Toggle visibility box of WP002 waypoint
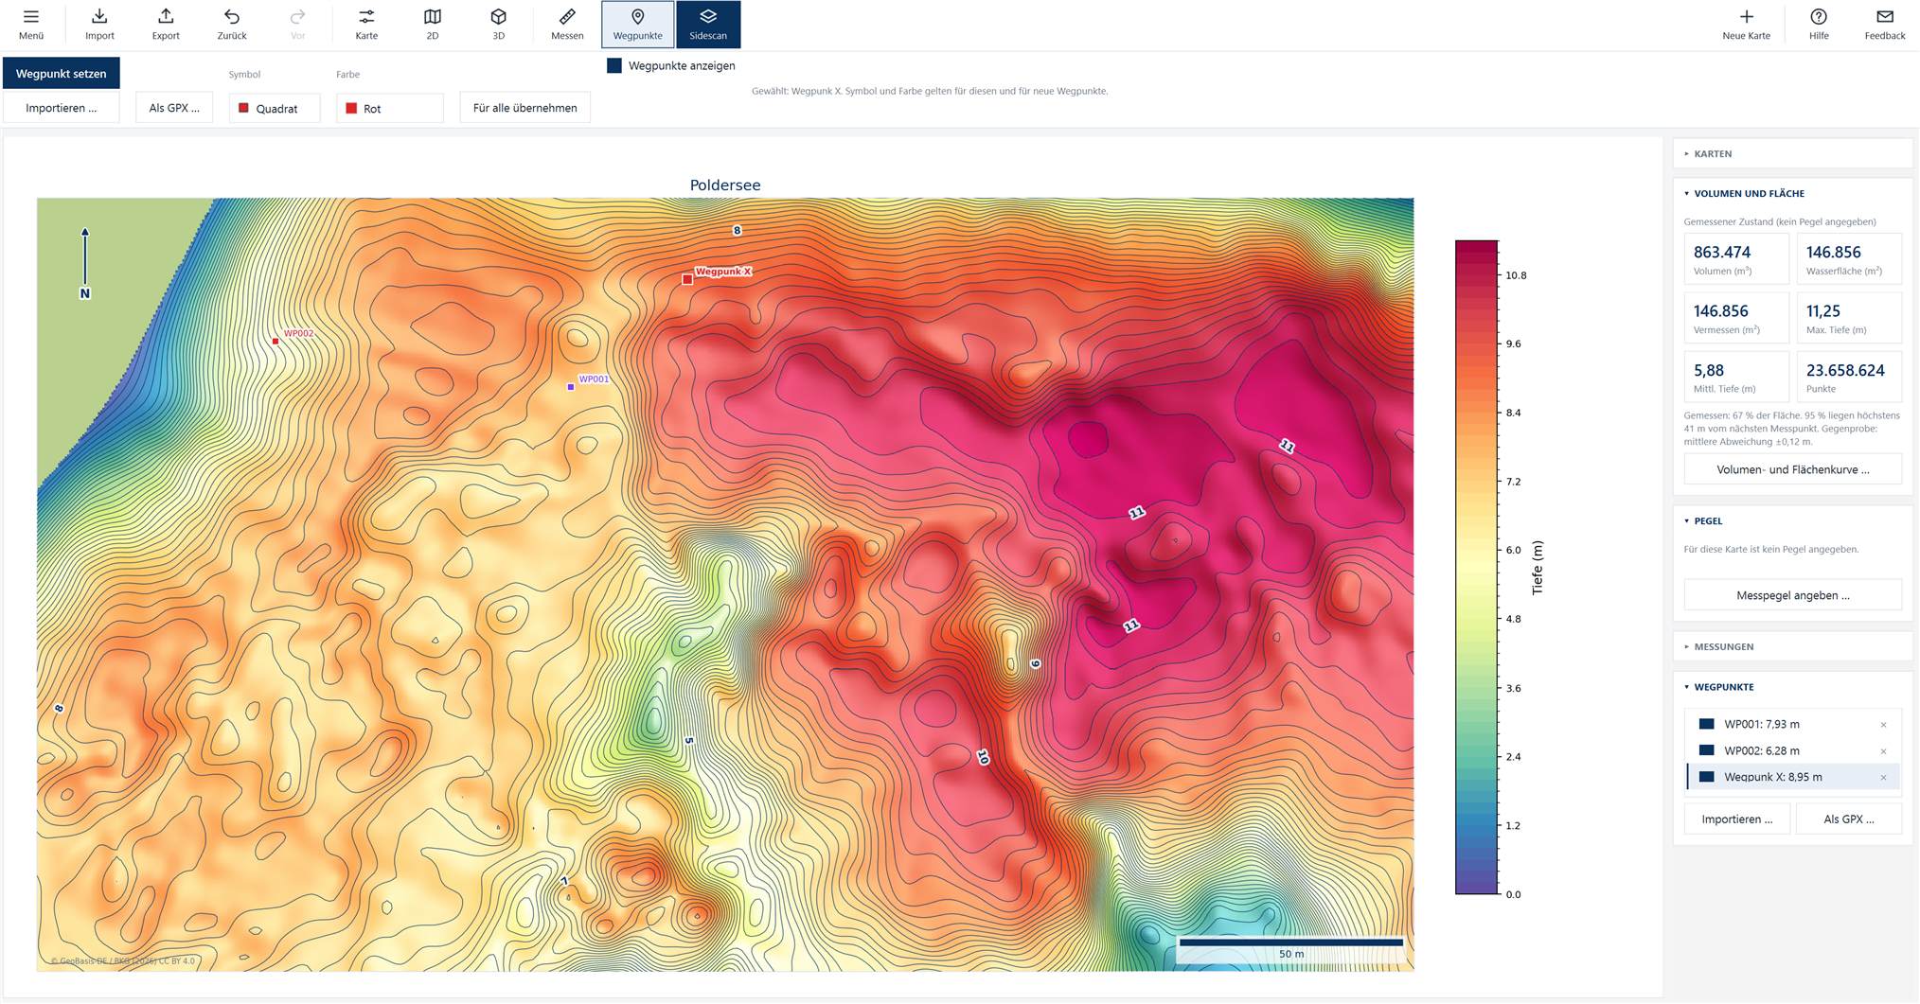1920x1004 pixels. pyautogui.click(x=1707, y=750)
